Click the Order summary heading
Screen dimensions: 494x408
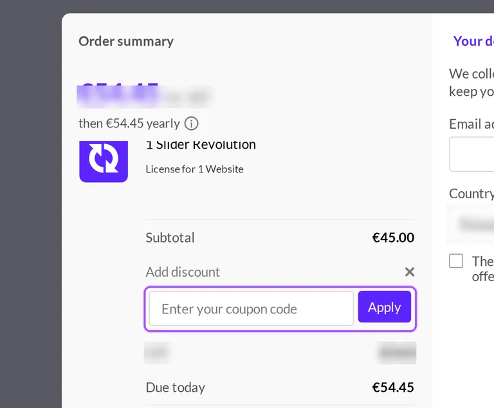pos(126,41)
